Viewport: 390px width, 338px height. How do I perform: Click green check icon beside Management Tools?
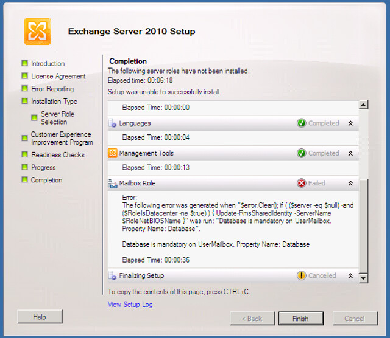[301, 153]
